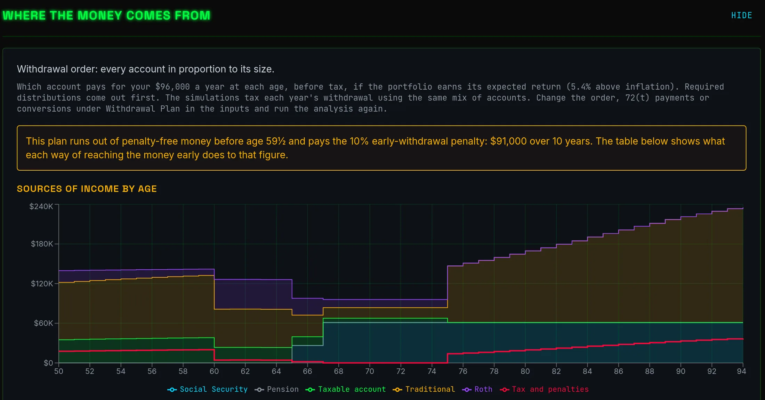Toggle Pension series in chart legend

click(x=276, y=389)
